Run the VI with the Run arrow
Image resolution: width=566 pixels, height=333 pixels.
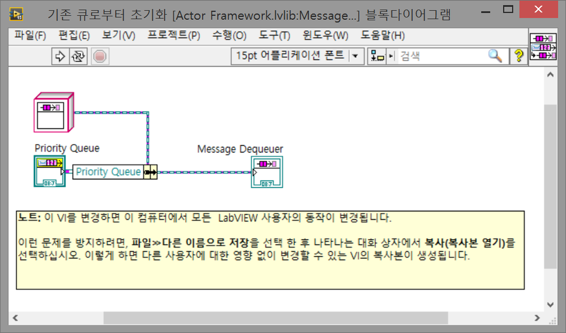tap(60, 56)
